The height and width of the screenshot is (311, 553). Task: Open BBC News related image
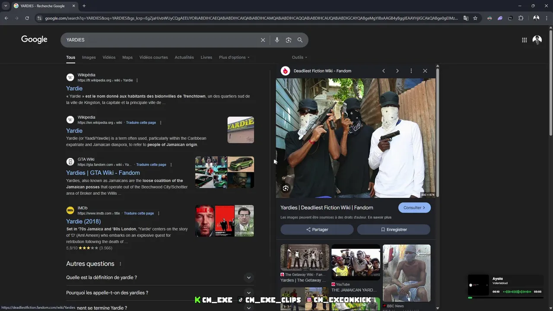(407, 273)
